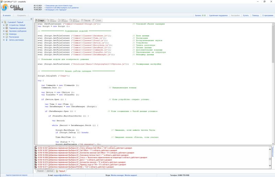Click the log entry mentioning UF_Дата

[x=75, y=160]
